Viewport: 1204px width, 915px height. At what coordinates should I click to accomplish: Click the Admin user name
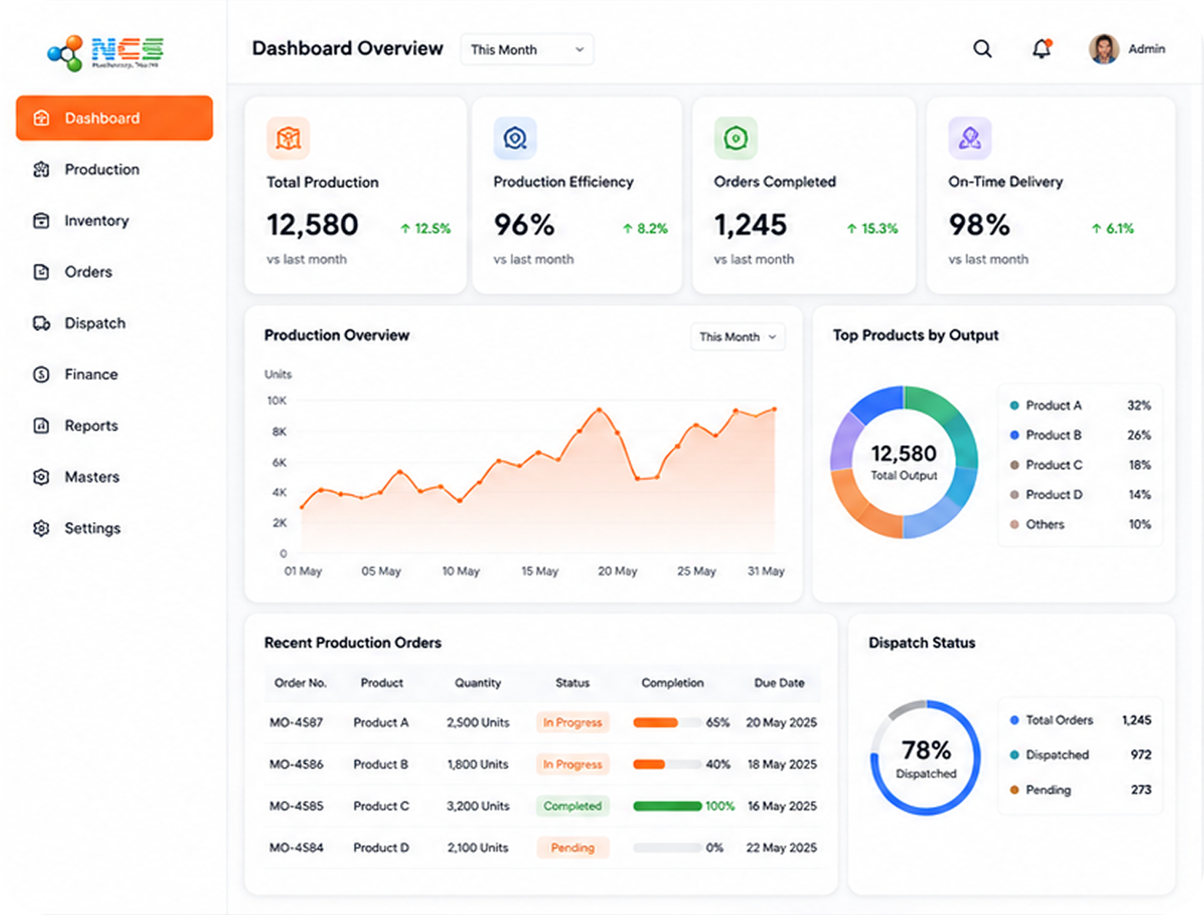coord(1146,49)
